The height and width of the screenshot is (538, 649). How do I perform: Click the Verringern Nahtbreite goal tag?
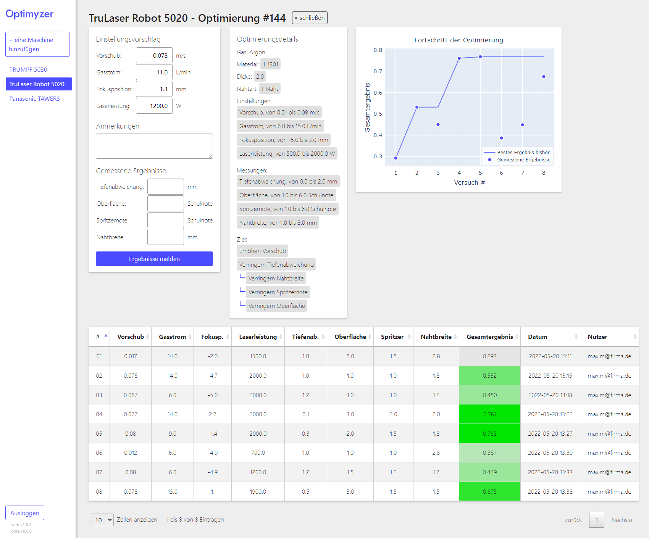(x=276, y=278)
